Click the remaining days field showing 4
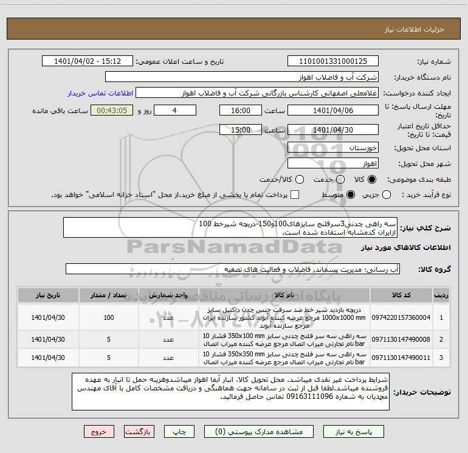 click(x=174, y=110)
